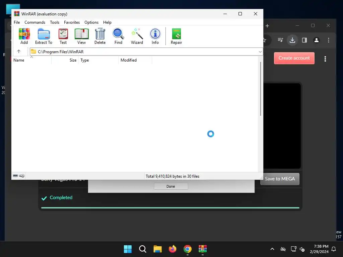Click the Done button below WinRAR
Viewport: 343px width, 257px height.
[171, 186]
